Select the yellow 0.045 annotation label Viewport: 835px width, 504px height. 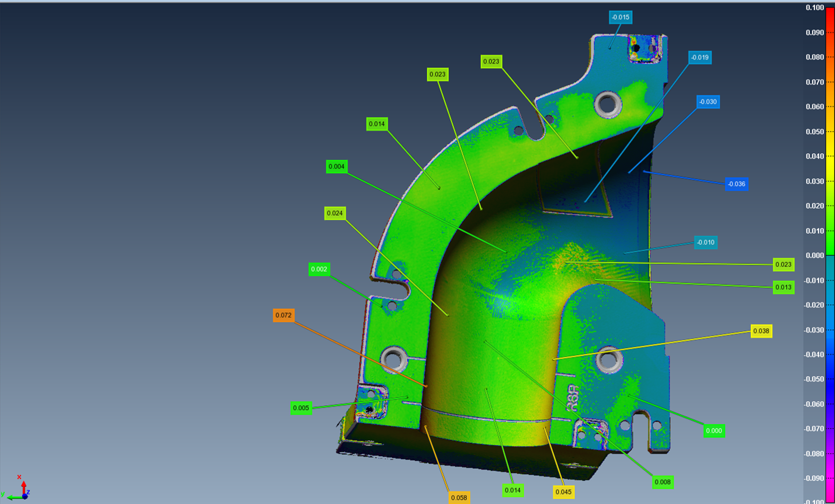coord(564,492)
